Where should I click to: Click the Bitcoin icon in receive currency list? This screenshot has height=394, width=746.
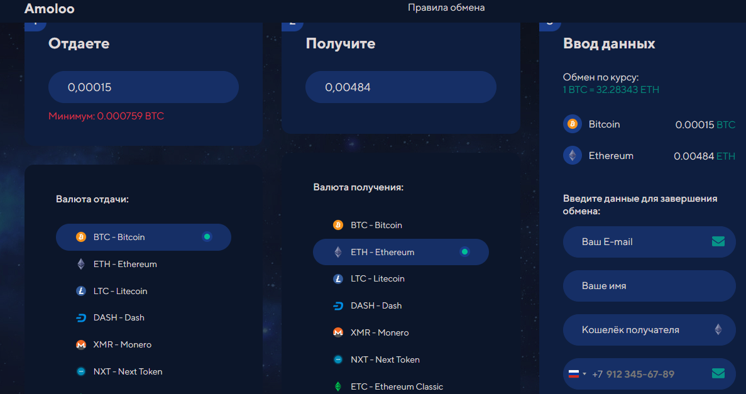tap(337, 225)
